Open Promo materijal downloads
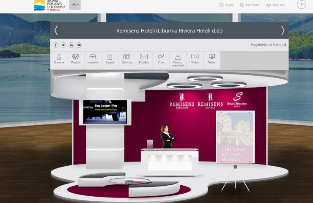The height and width of the screenshot is (203, 313). (178, 60)
